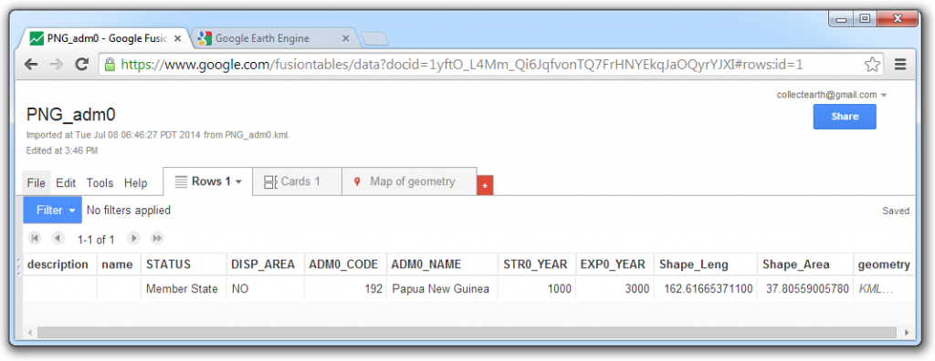Go back with the browser back arrow
The width and height of the screenshot is (935, 361).
point(31,65)
